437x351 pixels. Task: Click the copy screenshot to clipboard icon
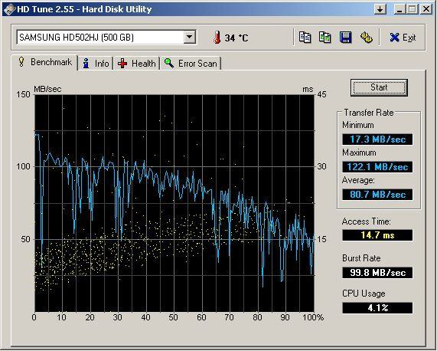click(325, 37)
